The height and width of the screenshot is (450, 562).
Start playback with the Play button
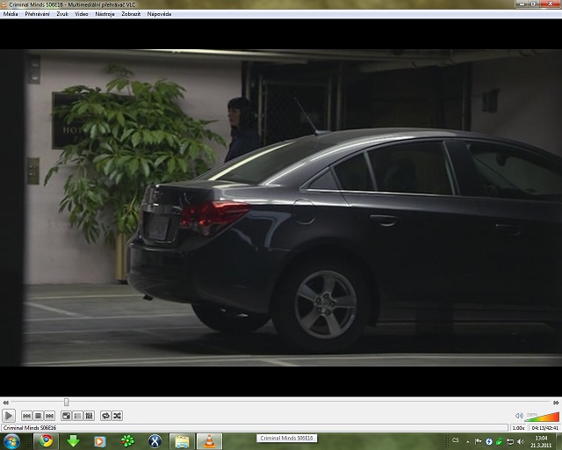(9, 416)
